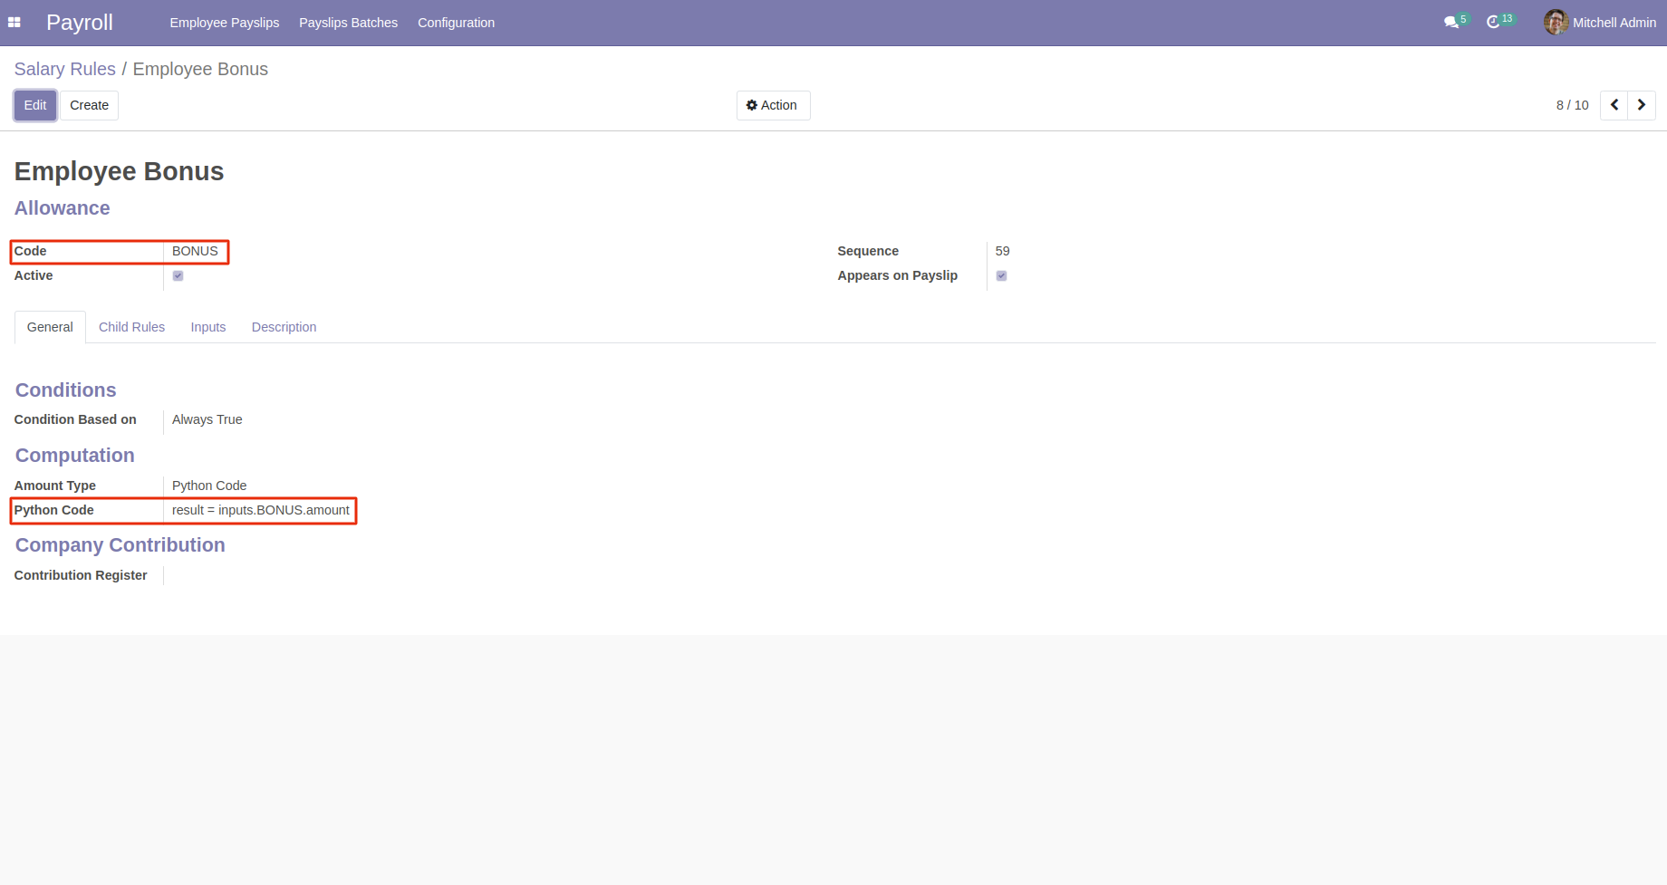Screen dimensions: 1667x885
Task: Go to previous record arrow
Action: tap(1614, 105)
